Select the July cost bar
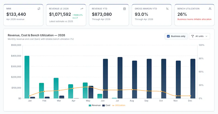 pos(120,78)
